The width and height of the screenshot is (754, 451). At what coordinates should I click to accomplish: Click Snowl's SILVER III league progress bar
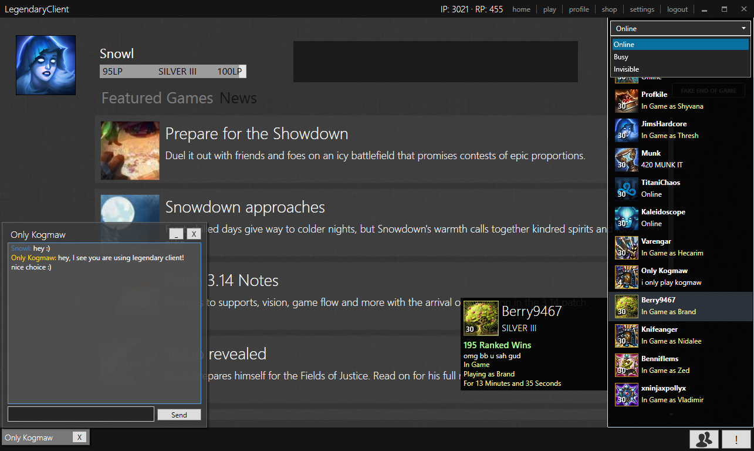(x=173, y=72)
